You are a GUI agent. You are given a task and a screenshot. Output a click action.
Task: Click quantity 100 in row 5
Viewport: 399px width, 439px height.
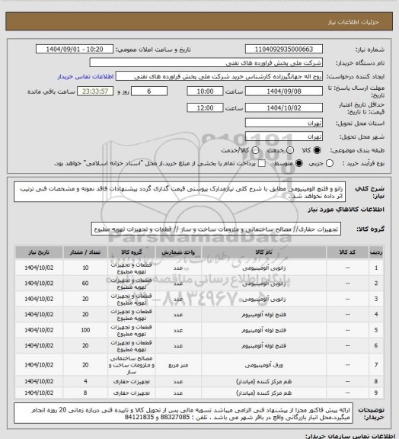click(x=85, y=330)
